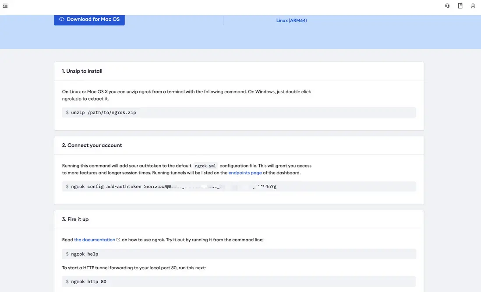Open the endpoints page link

point(245,173)
